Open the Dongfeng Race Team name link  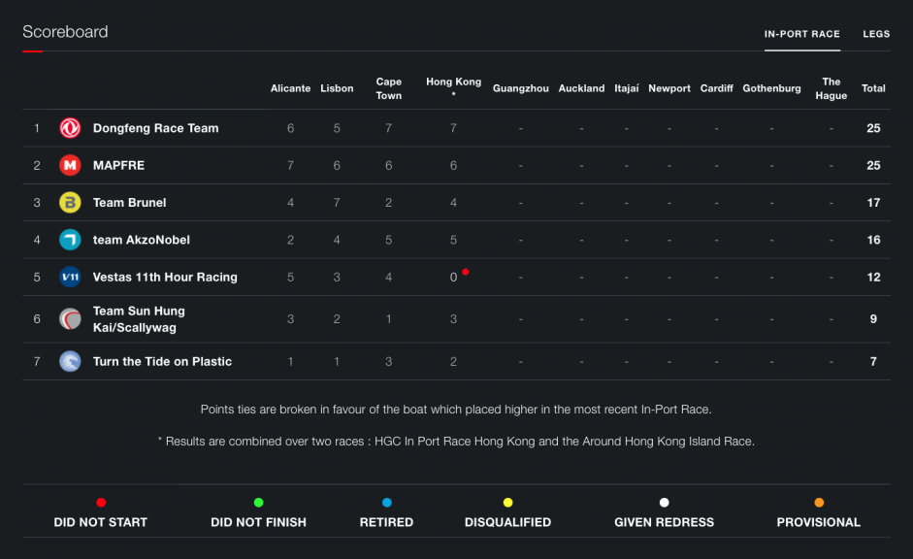[155, 128]
